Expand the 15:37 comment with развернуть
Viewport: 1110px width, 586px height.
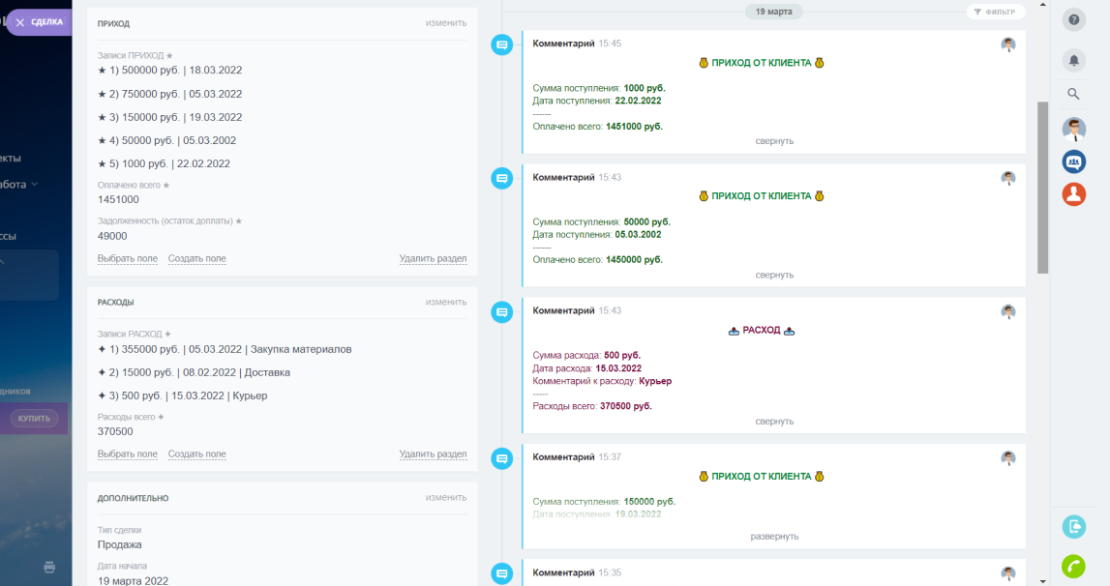click(x=774, y=536)
